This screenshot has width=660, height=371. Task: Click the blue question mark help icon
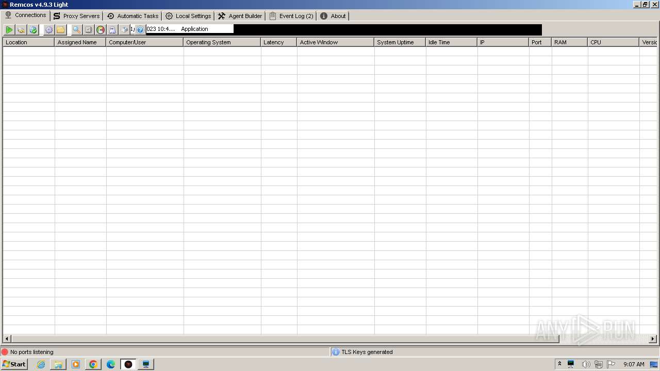click(x=140, y=30)
